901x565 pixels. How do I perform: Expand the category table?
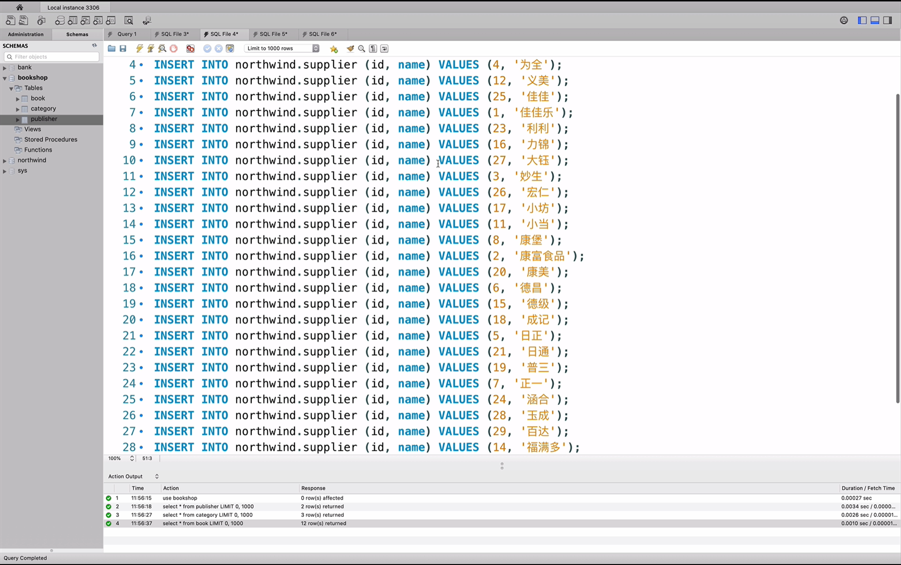[x=18, y=109]
